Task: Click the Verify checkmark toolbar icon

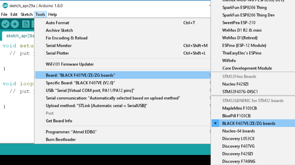Action: point(5,24)
